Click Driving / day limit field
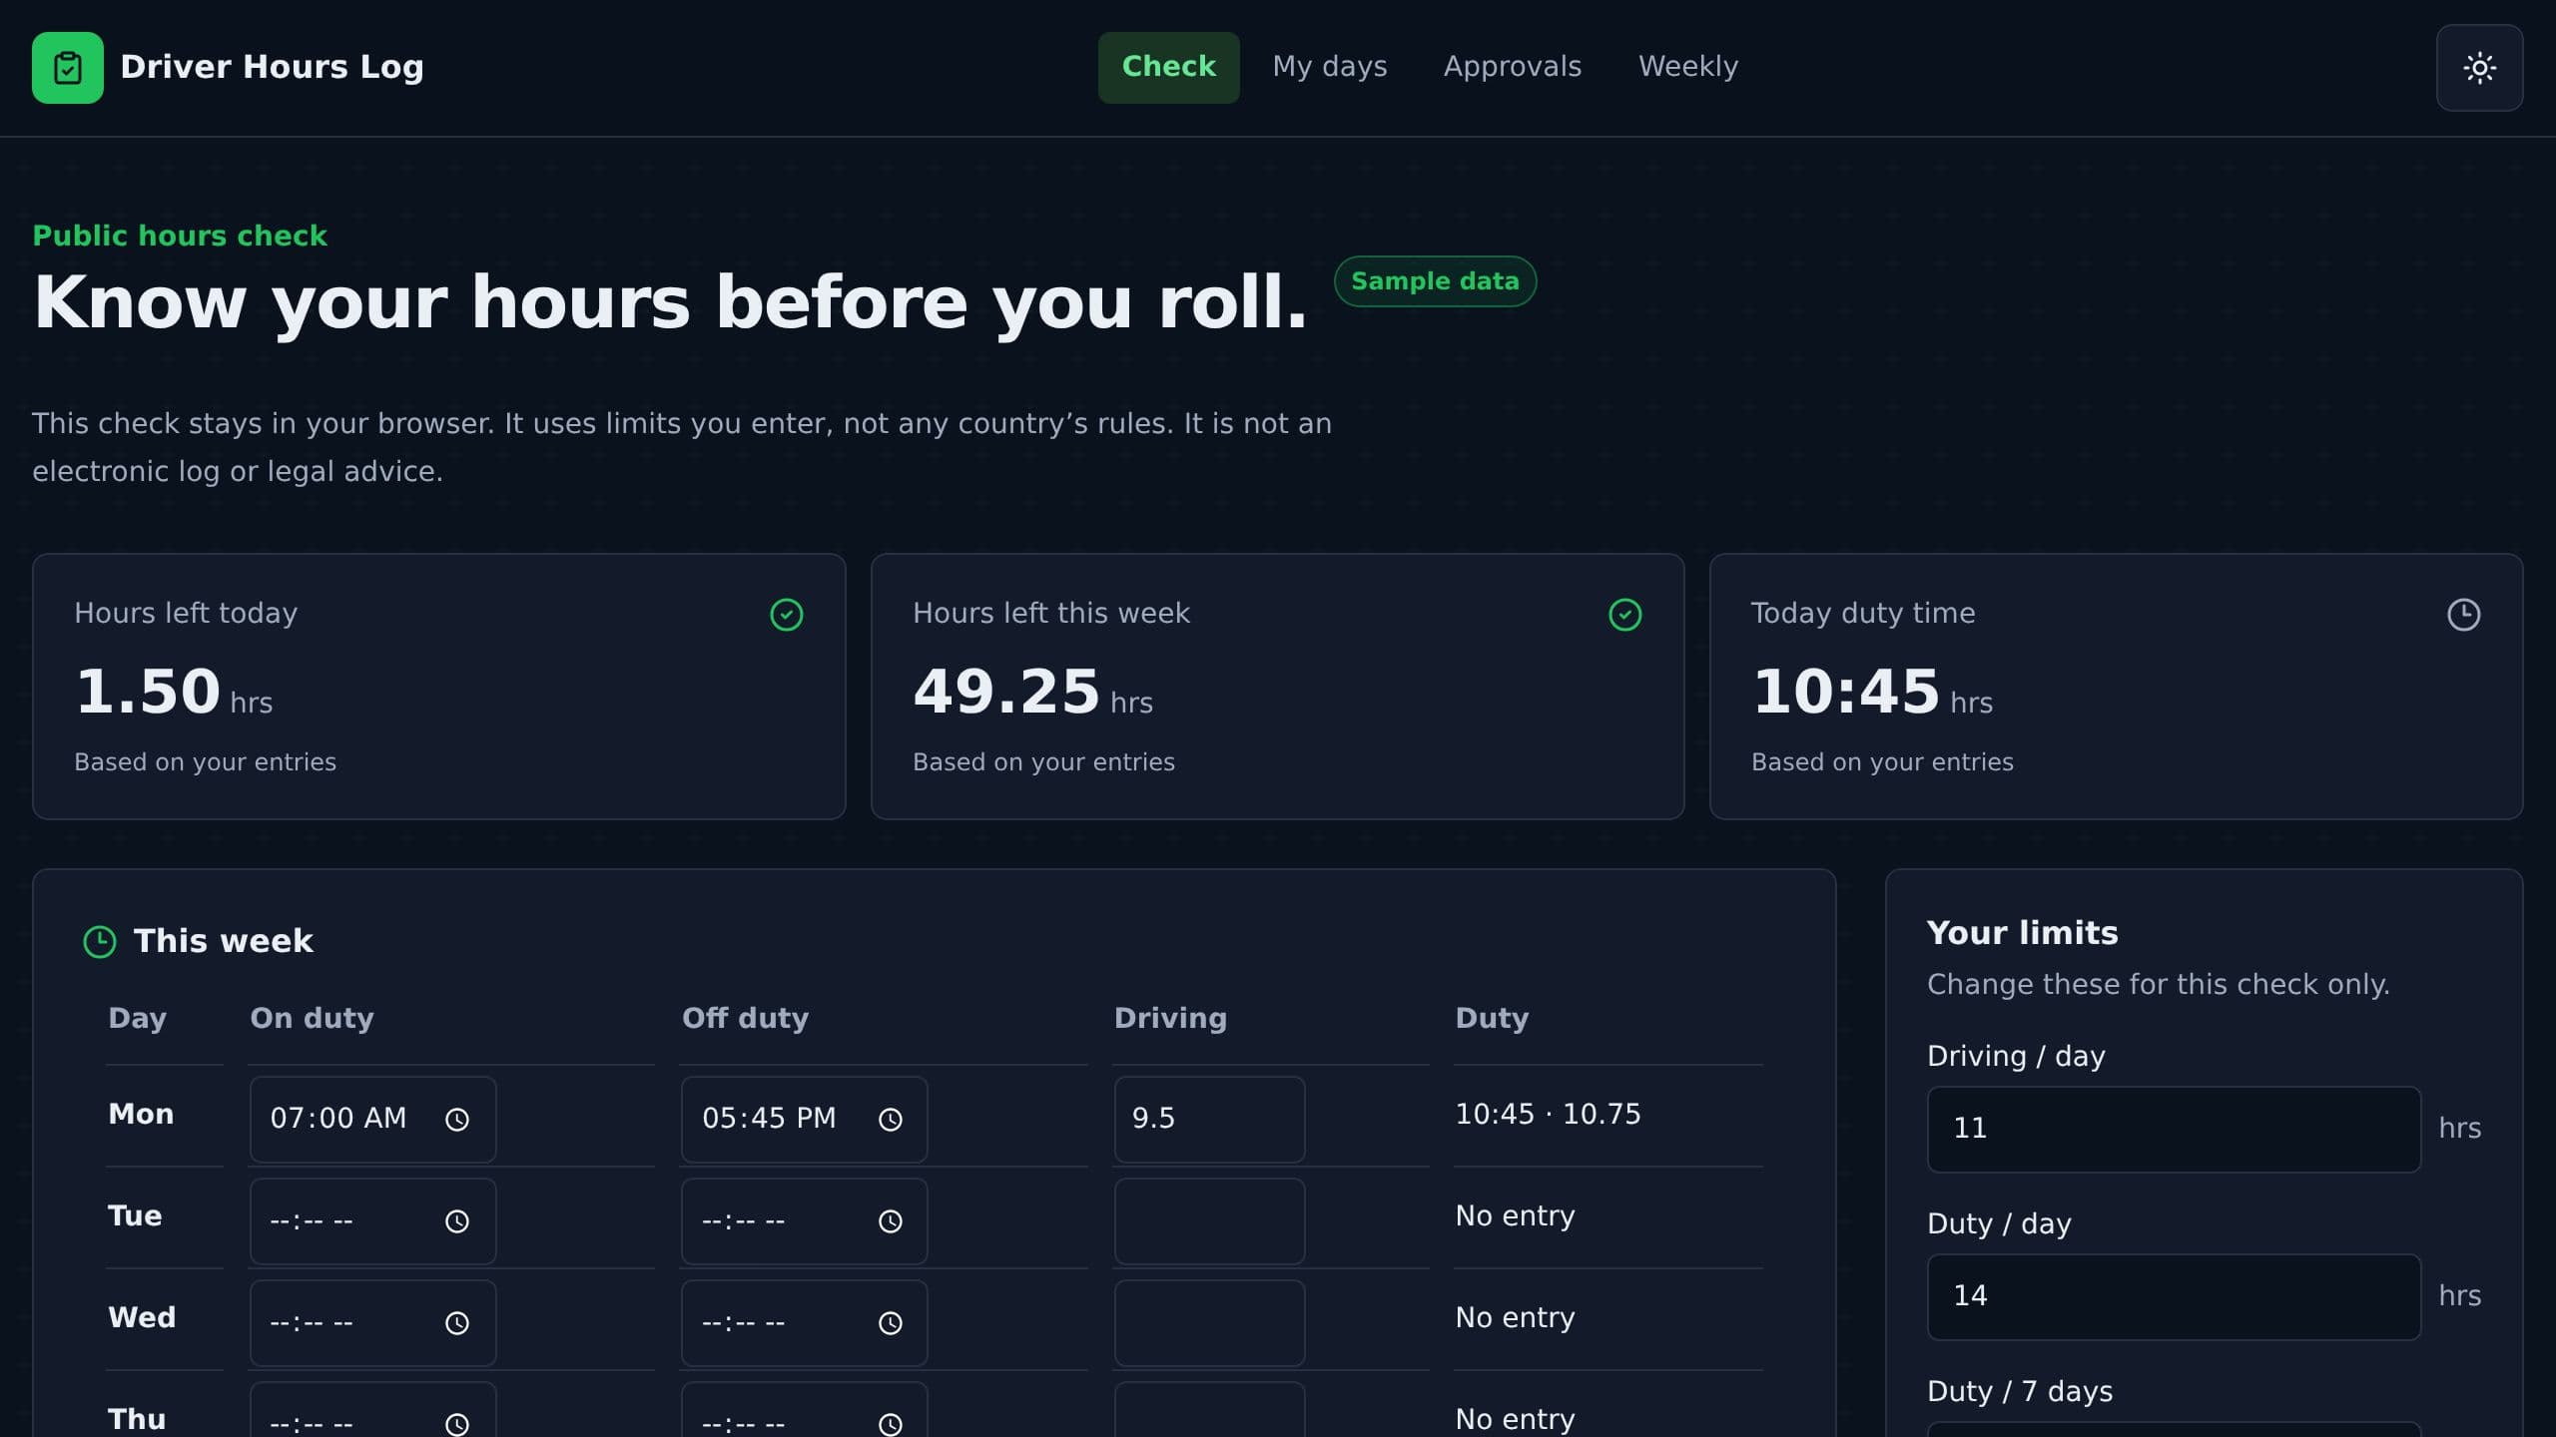 (x=2174, y=1130)
